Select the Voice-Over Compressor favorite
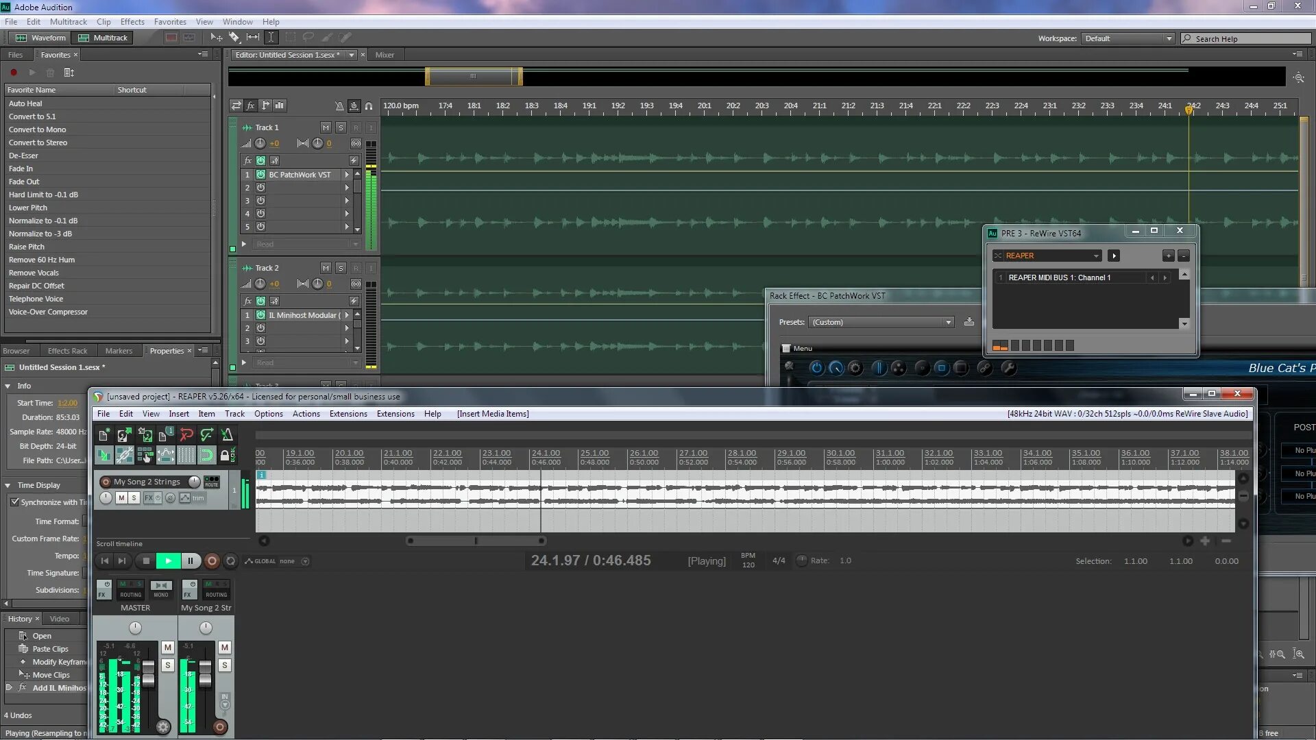 coord(48,312)
